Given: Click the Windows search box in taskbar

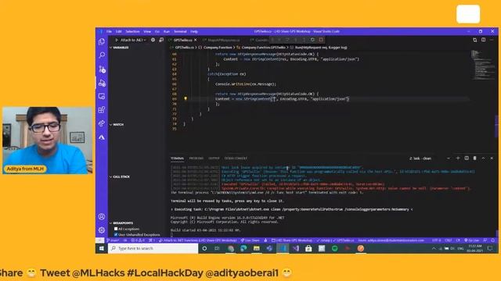Looking at the screenshot, I should pos(153,248).
